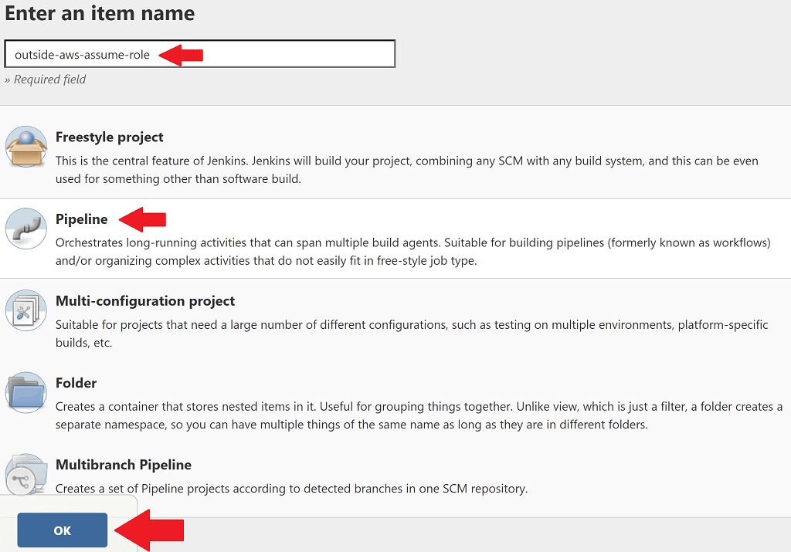791x552 pixels.
Task: Click the "Pipeline" heading label
Action: pos(80,219)
